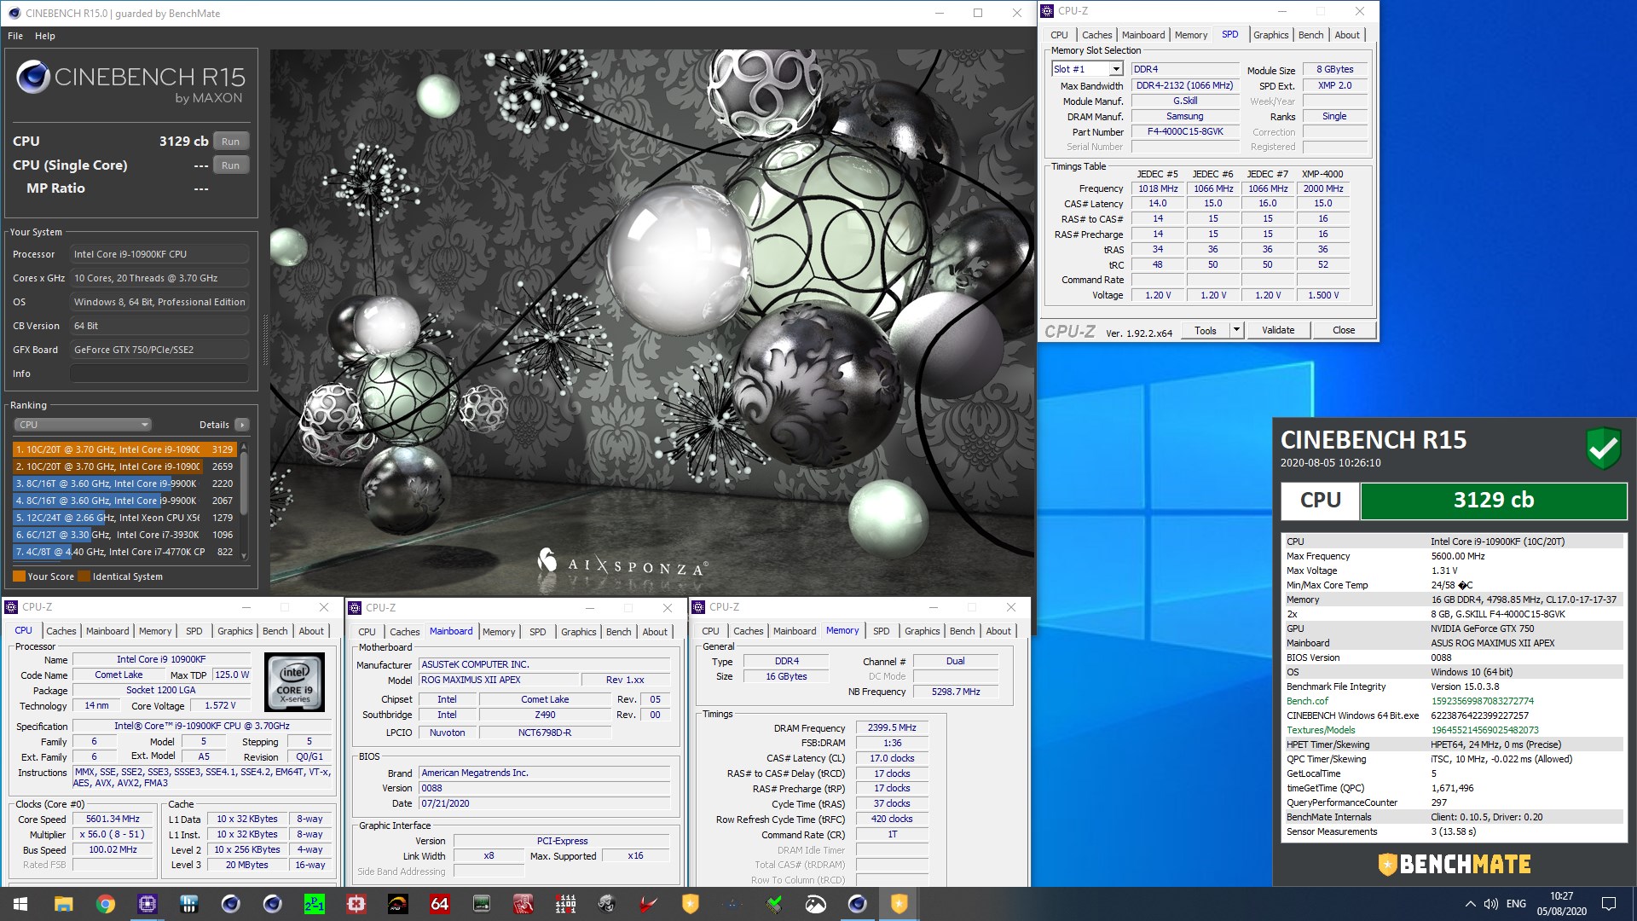
Task: Click the BenchMate logo at panel bottom
Action: tap(1455, 864)
